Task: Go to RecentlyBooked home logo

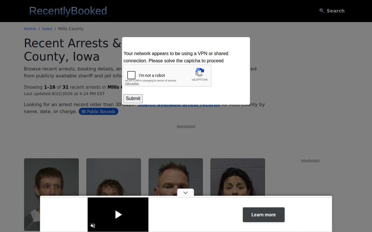Action: click(x=68, y=11)
